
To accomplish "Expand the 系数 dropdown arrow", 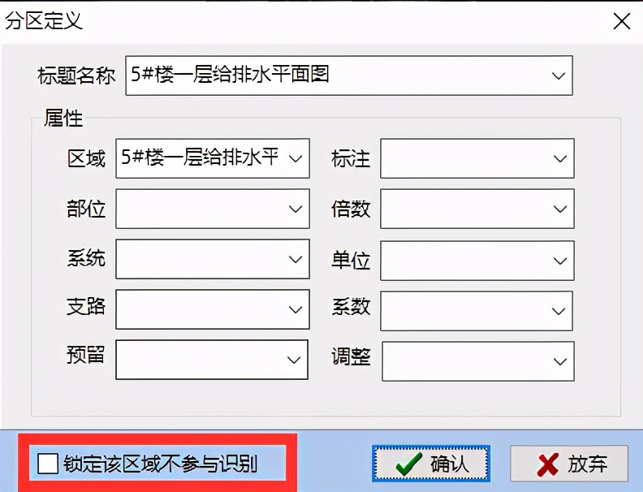I will click(x=558, y=311).
